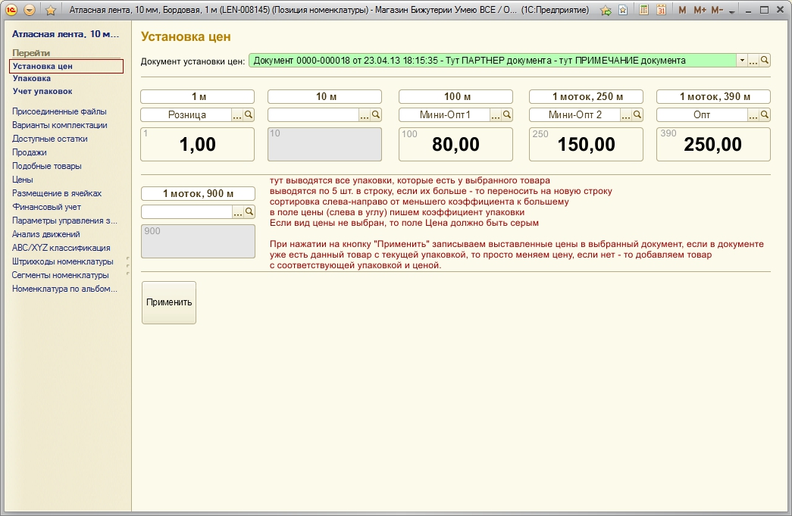
Task: Click the magnifier next to the Опт price type
Action: click(x=764, y=115)
